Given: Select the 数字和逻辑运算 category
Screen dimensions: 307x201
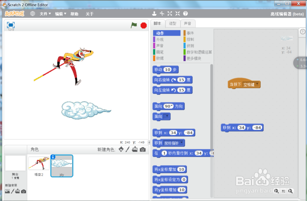Looking at the screenshot, I should (x=198, y=52).
